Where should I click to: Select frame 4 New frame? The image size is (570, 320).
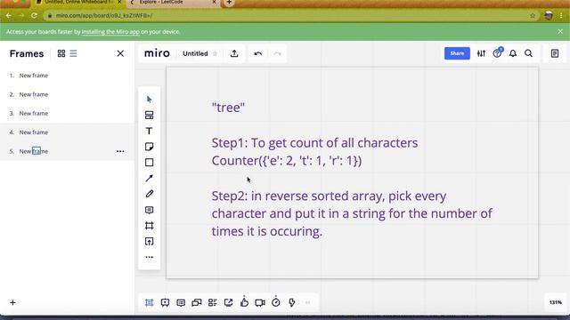68,132
